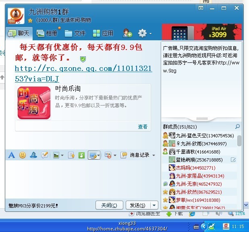Click the keyboard icon in system tray

coord(196,227)
